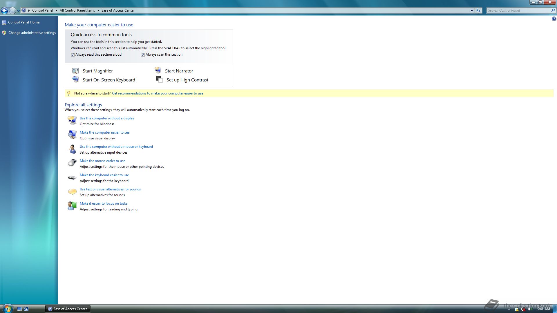
Task: Click the Start Narrator icon
Action: pos(158,70)
